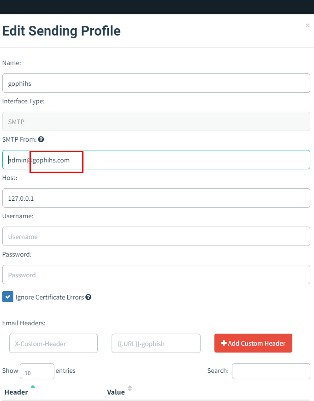This screenshot has height=401, width=314.
Task: Click the Add Custom Header button
Action: 253,343
